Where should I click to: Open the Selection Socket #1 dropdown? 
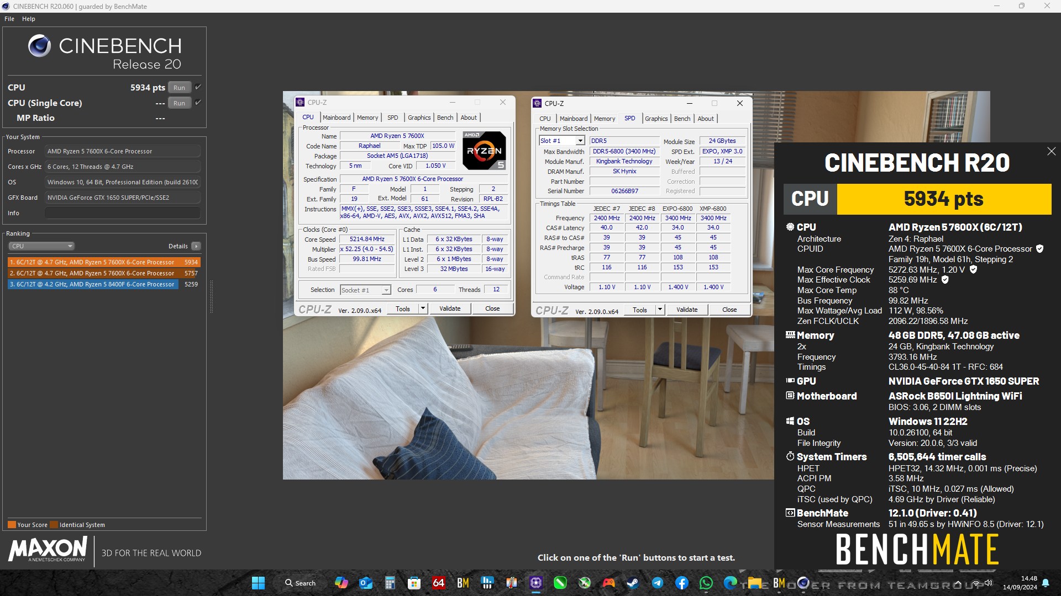pyautogui.click(x=365, y=290)
